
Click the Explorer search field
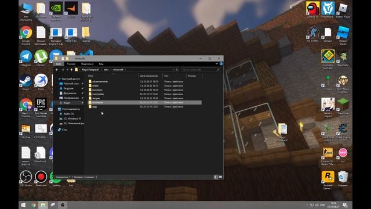coord(201,70)
